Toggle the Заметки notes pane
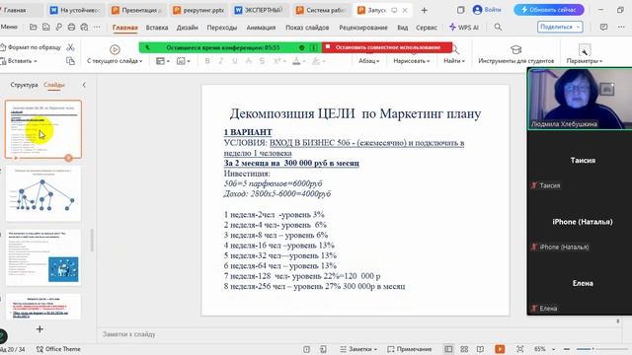The height and width of the screenshot is (355, 632). 358,349
